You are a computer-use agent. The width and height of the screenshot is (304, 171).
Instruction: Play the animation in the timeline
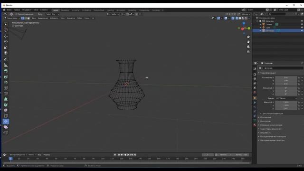point(128,155)
